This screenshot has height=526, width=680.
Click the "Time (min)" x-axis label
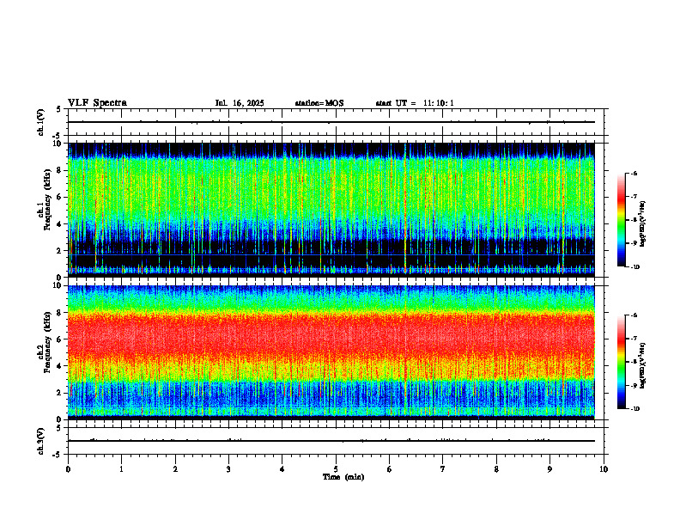click(343, 477)
